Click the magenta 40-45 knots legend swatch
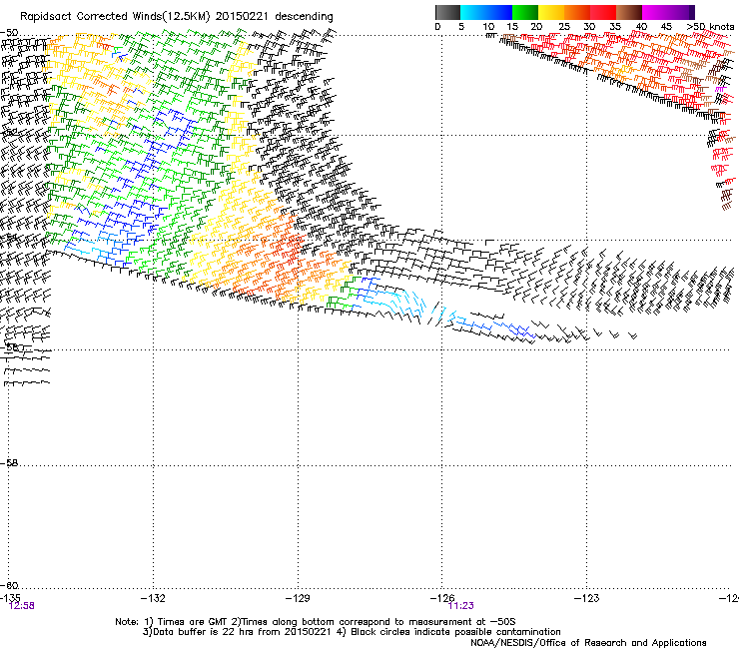The image size is (739, 649). pos(655,12)
